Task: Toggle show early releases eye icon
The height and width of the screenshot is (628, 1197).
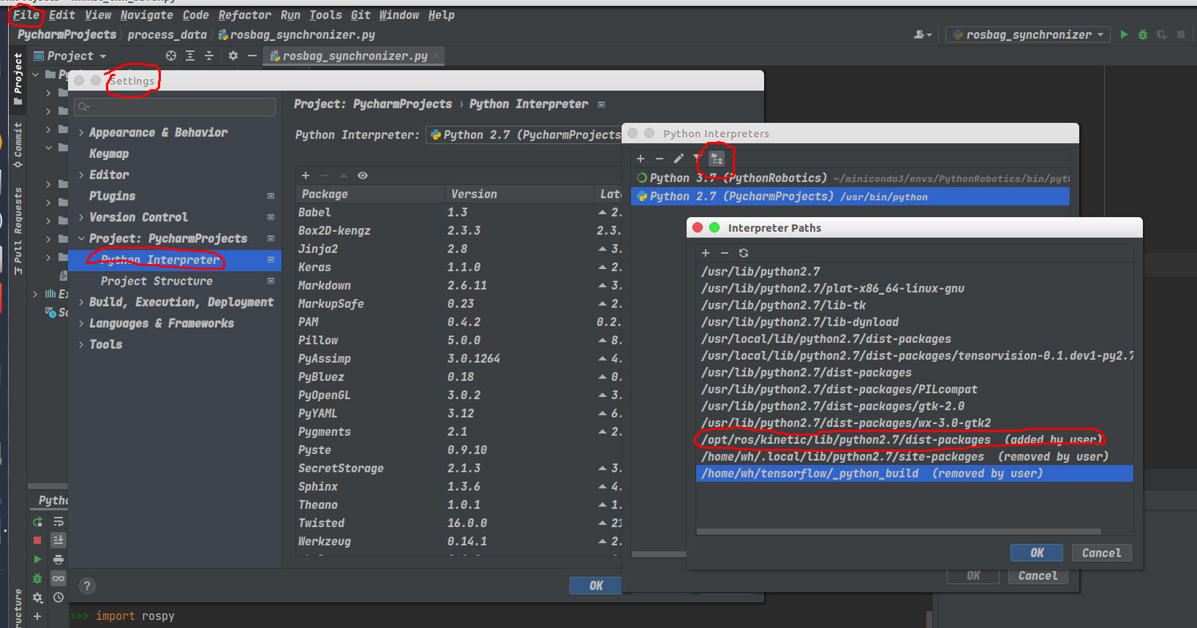Action: tap(363, 175)
